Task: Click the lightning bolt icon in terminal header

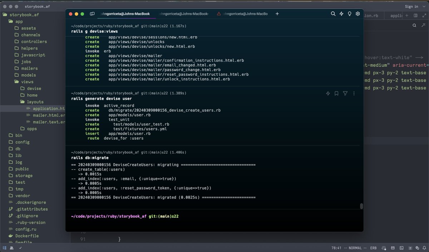Action: coord(341,14)
